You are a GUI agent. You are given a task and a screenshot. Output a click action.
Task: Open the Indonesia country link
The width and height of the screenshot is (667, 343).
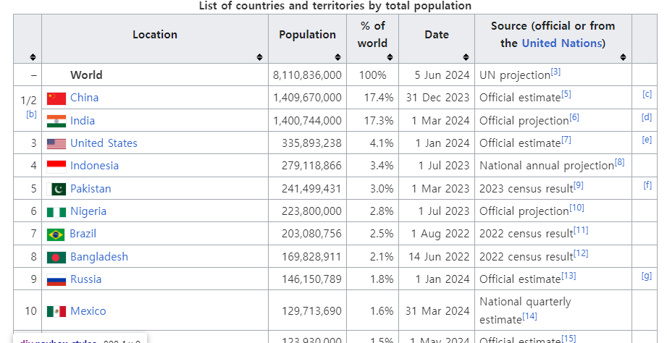(x=94, y=166)
